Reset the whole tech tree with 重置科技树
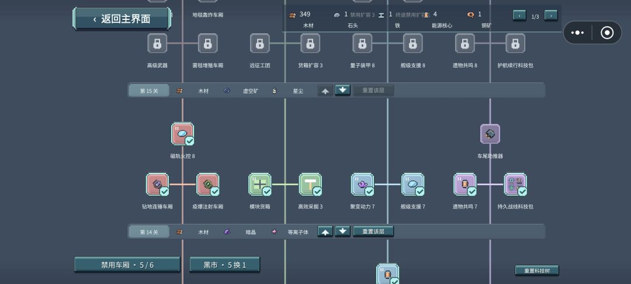631x284 pixels. 537,271
